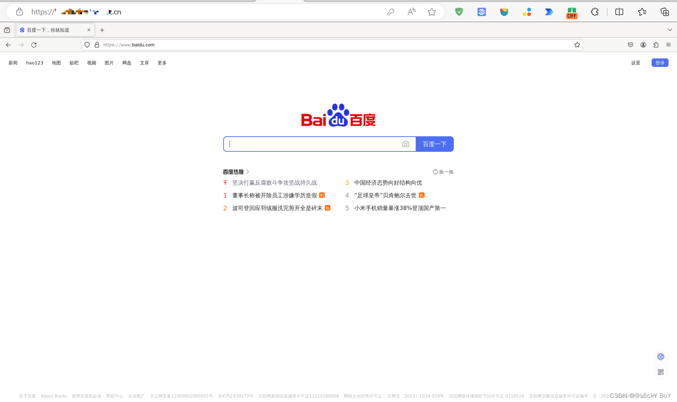
Task: Open the green shield extension
Action: pyautogui.click(x=459, y=12)
